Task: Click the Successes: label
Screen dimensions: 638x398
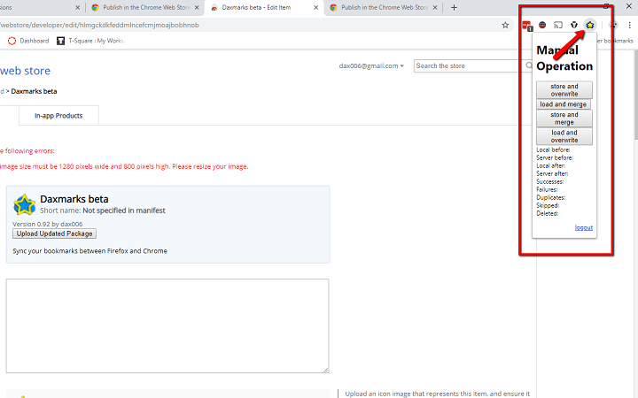Action: point(549,181)
